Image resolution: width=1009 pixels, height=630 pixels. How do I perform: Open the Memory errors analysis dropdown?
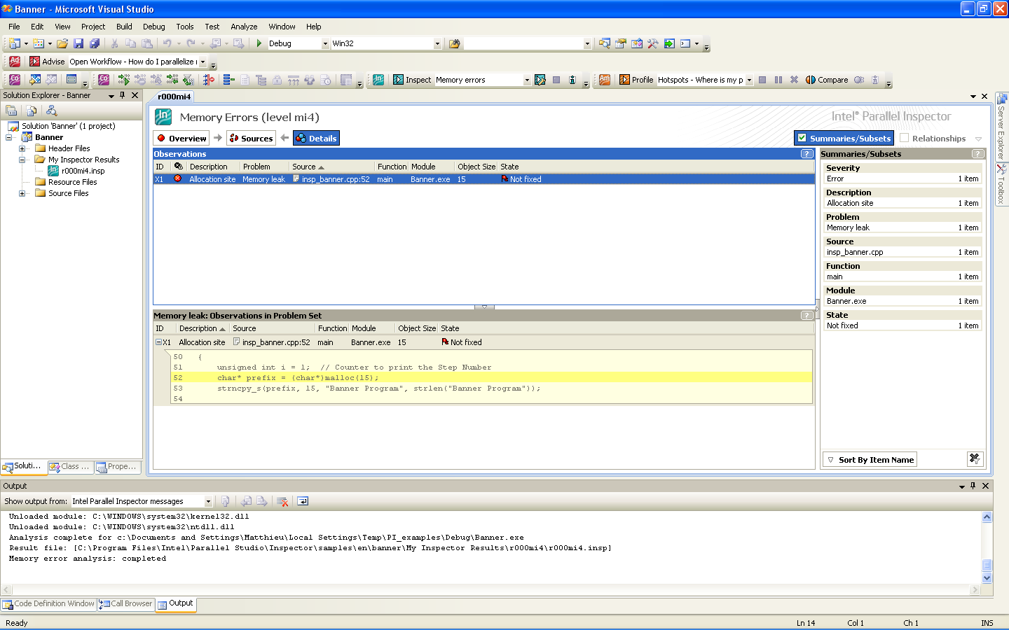pyautogui.click(x=527, y=80)
